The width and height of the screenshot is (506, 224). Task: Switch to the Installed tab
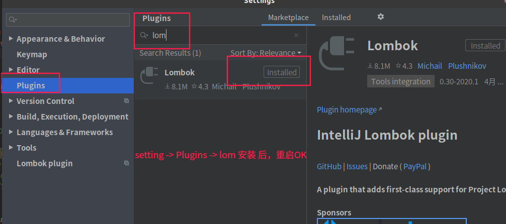click(336, 17)
